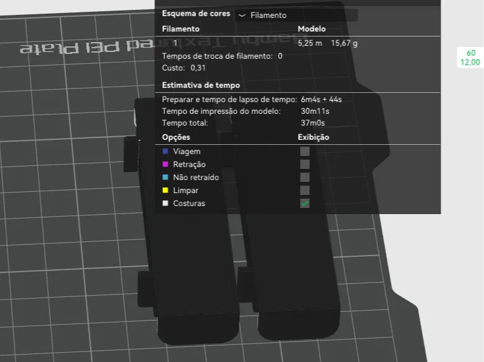Image resolution: width=484 pixels, height=362 pixels.
Task: Click the Retração option label
Action: click(189, 165)
